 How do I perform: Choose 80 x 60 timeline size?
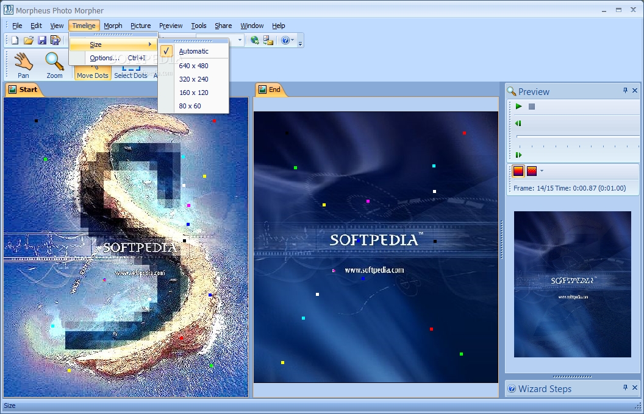coord(193,106)
